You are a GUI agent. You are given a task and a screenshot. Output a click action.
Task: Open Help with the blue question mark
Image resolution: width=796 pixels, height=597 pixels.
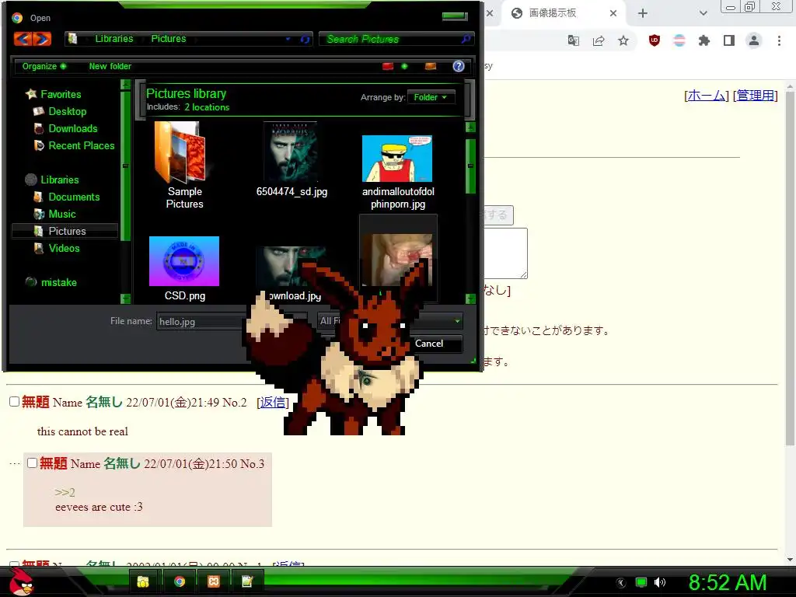[x=459, y=66]
